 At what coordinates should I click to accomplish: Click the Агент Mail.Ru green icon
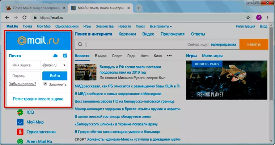[20, 141]
